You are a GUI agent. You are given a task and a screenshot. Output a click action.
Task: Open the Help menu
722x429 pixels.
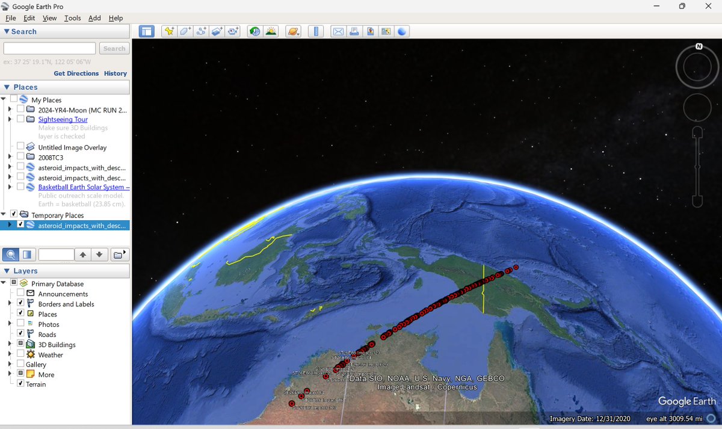coord(116,18)
